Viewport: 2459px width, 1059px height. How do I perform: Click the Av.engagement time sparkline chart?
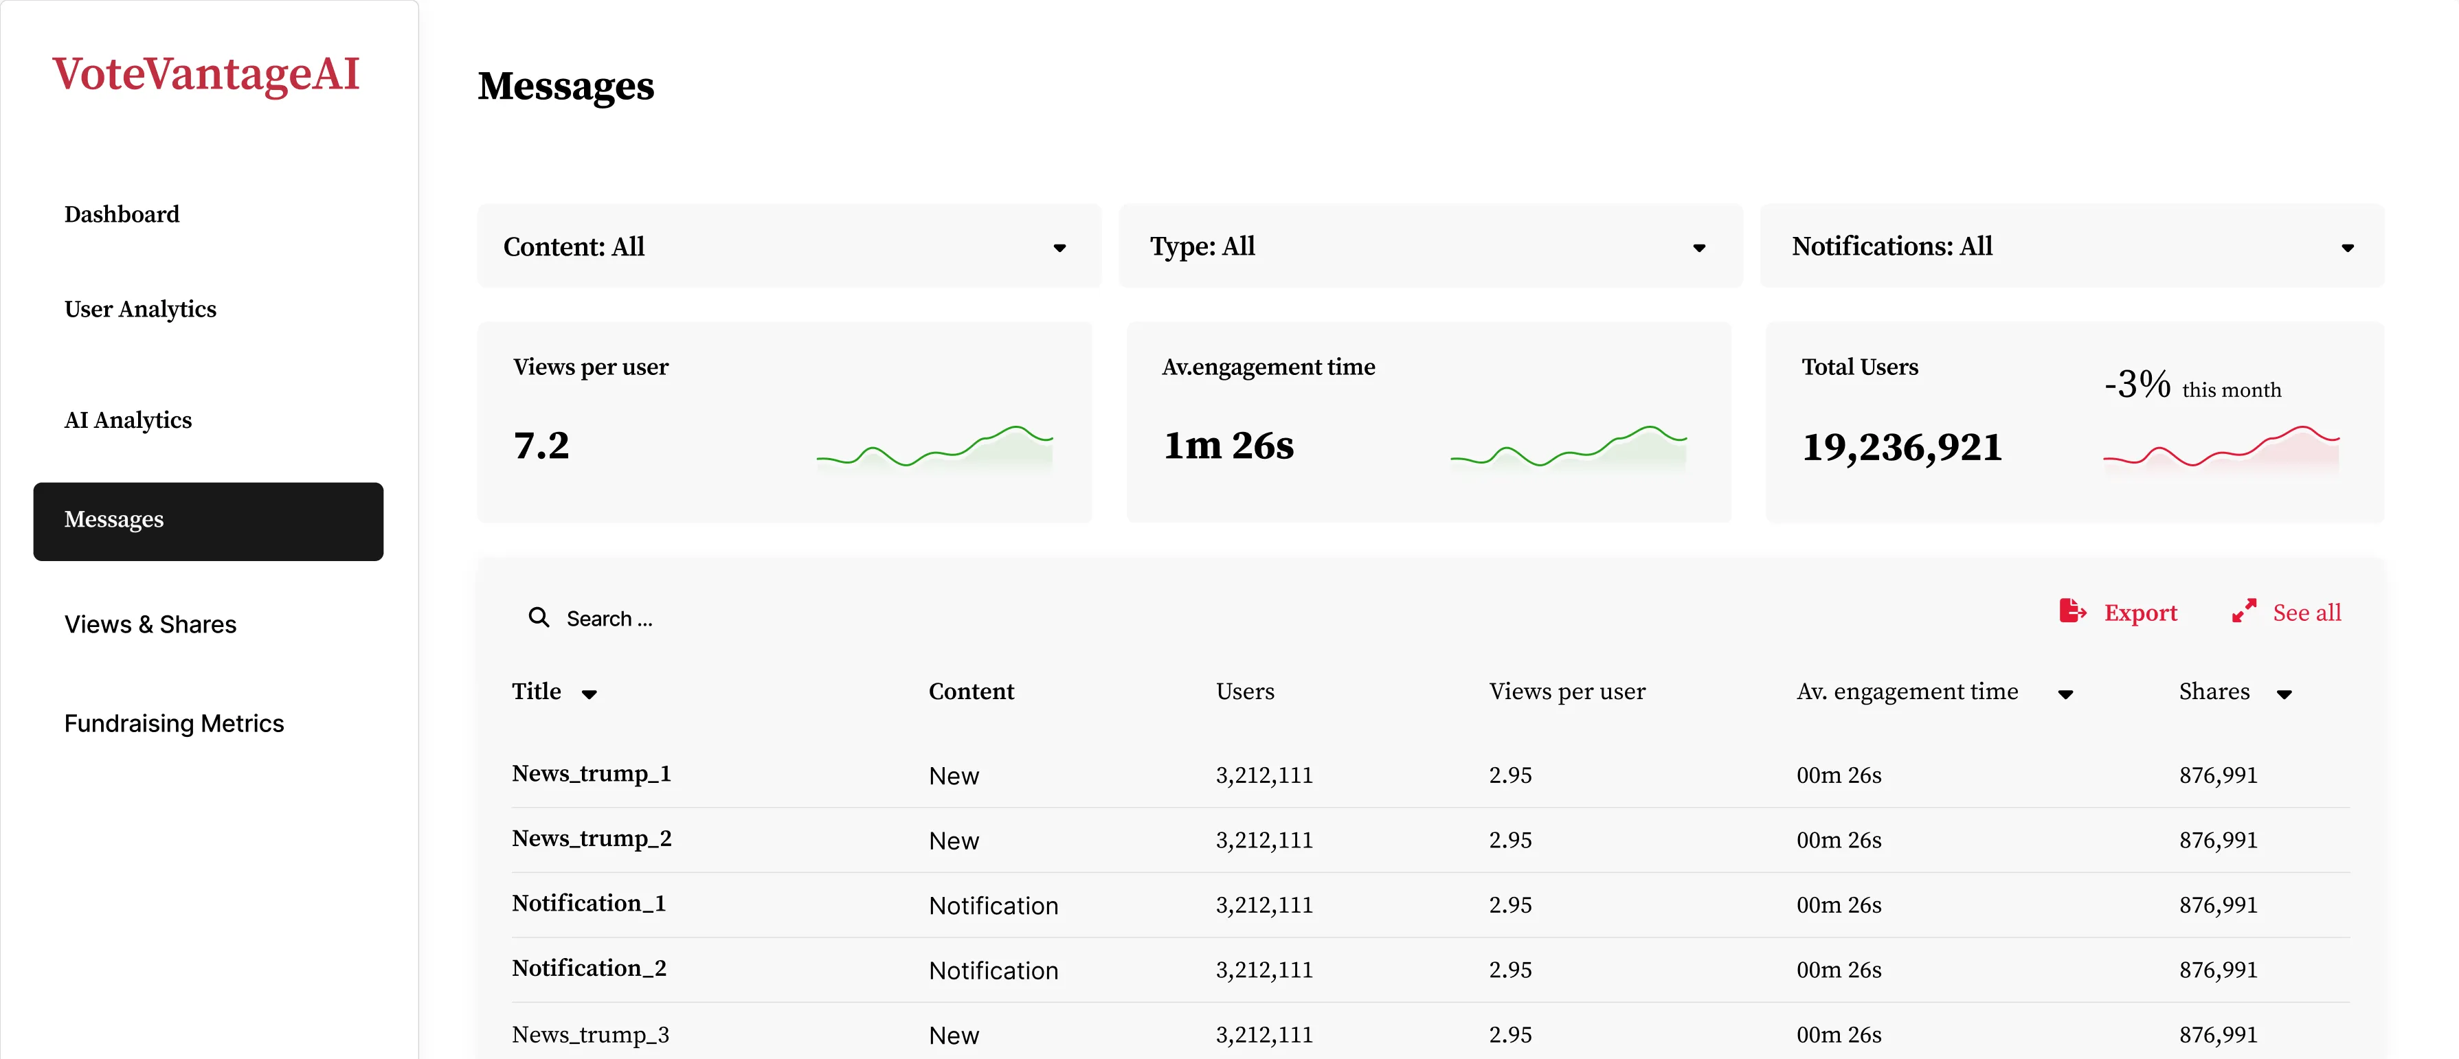click(x=1567, y=448)
